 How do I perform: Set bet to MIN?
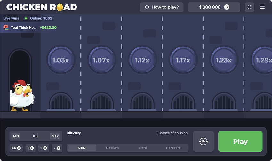[x=16, y=136]
